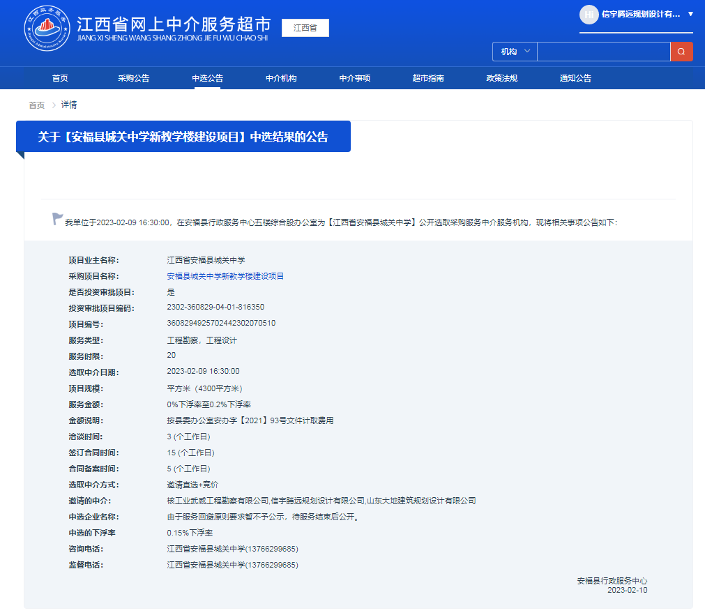Open the 采购公告 menu
The width and height of the screenshot is (705, 615).
(134, 78)
